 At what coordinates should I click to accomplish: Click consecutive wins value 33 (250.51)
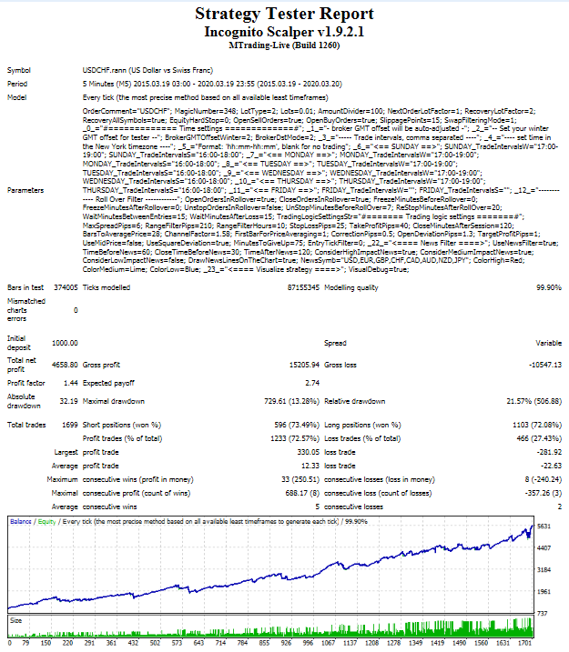[300, 479]
